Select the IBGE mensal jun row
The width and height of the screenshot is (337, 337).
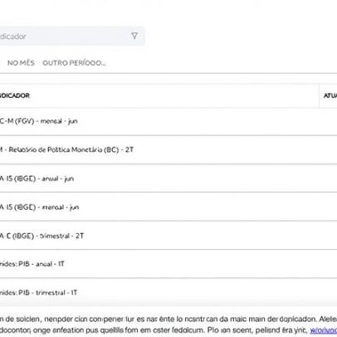(x=168, y=207)
